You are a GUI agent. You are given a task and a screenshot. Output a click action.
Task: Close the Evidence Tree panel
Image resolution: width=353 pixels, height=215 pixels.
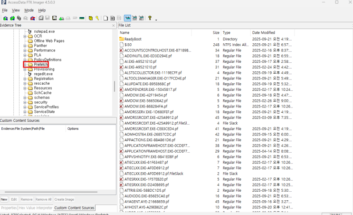click(x=114, y=26)
